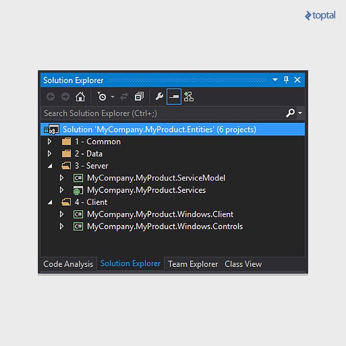Select MyCompany.MyProduct.ServiceModel row text
The width and height of the screenshot is (346, 346).
156,178
